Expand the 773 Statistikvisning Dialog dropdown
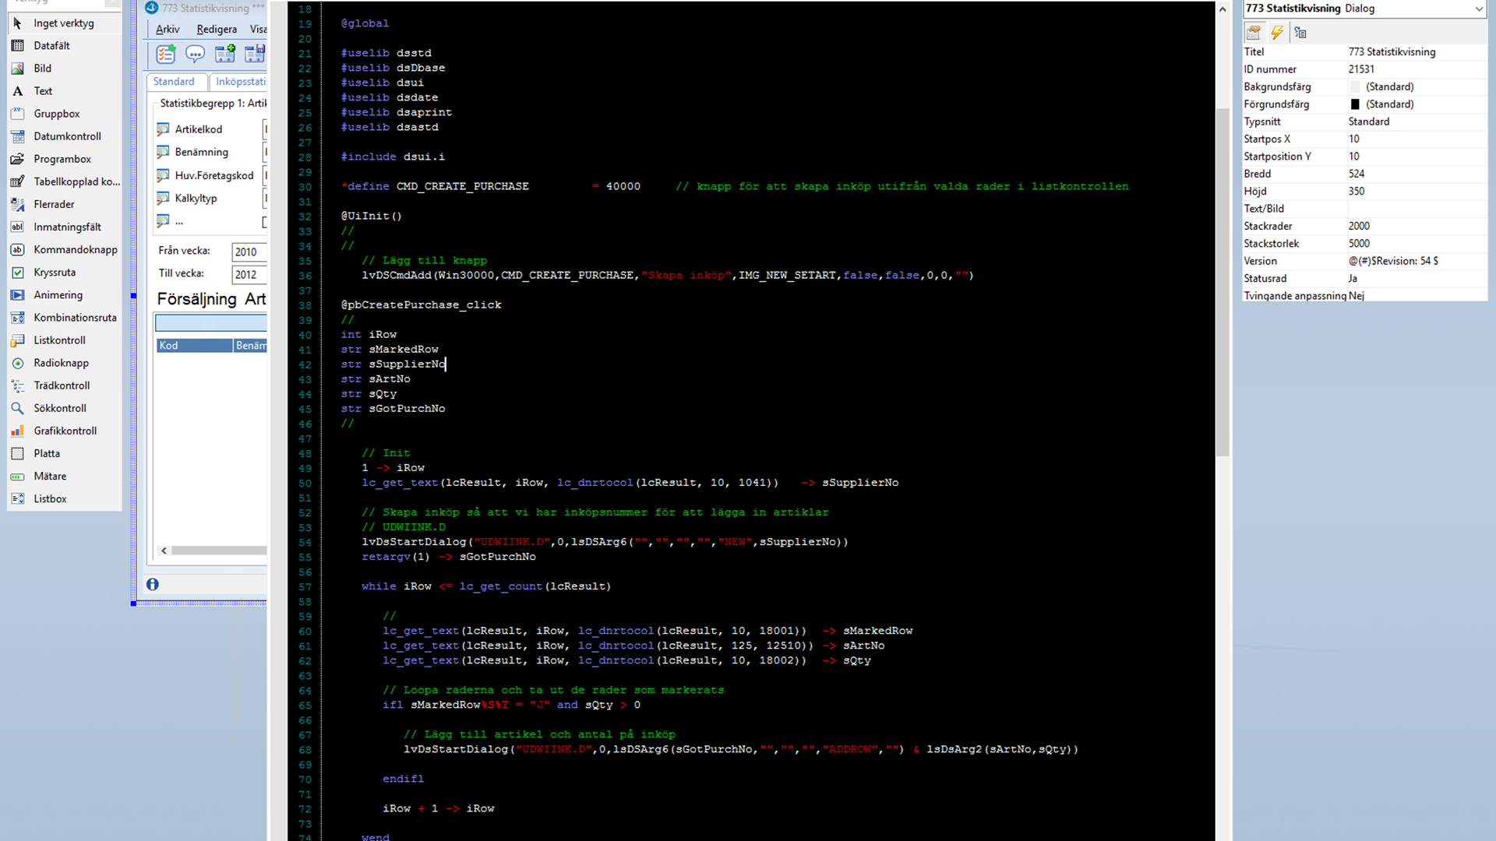The height and width of the screenshot is (841, 1496). click(x=1478, y=9)
